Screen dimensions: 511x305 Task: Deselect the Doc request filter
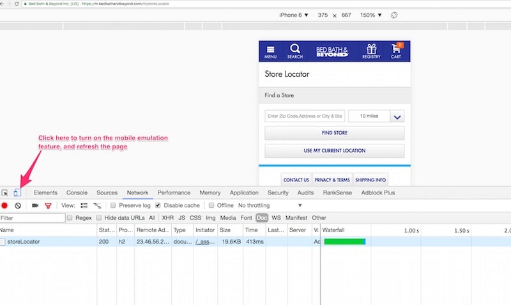click(x=262, y=218)
